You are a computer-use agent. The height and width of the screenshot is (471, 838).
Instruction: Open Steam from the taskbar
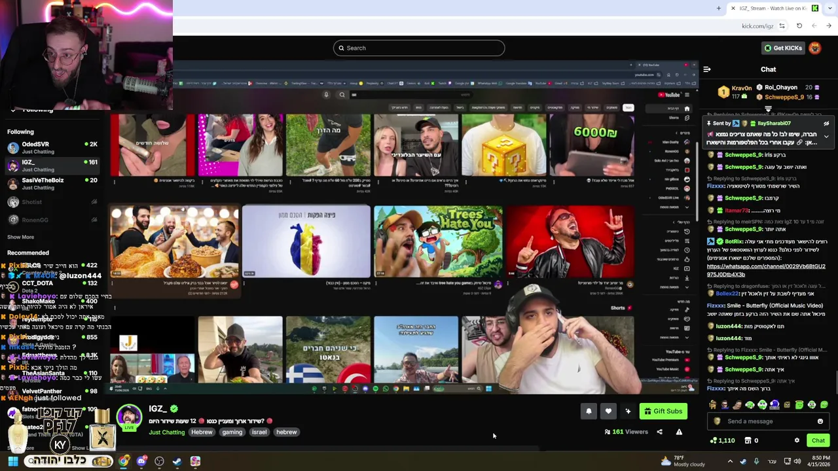click(x=177, y=461)
